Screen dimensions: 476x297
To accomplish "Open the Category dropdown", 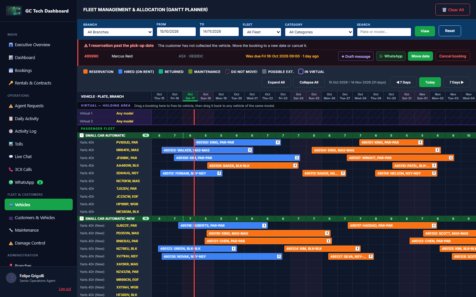I will [319, 32].
